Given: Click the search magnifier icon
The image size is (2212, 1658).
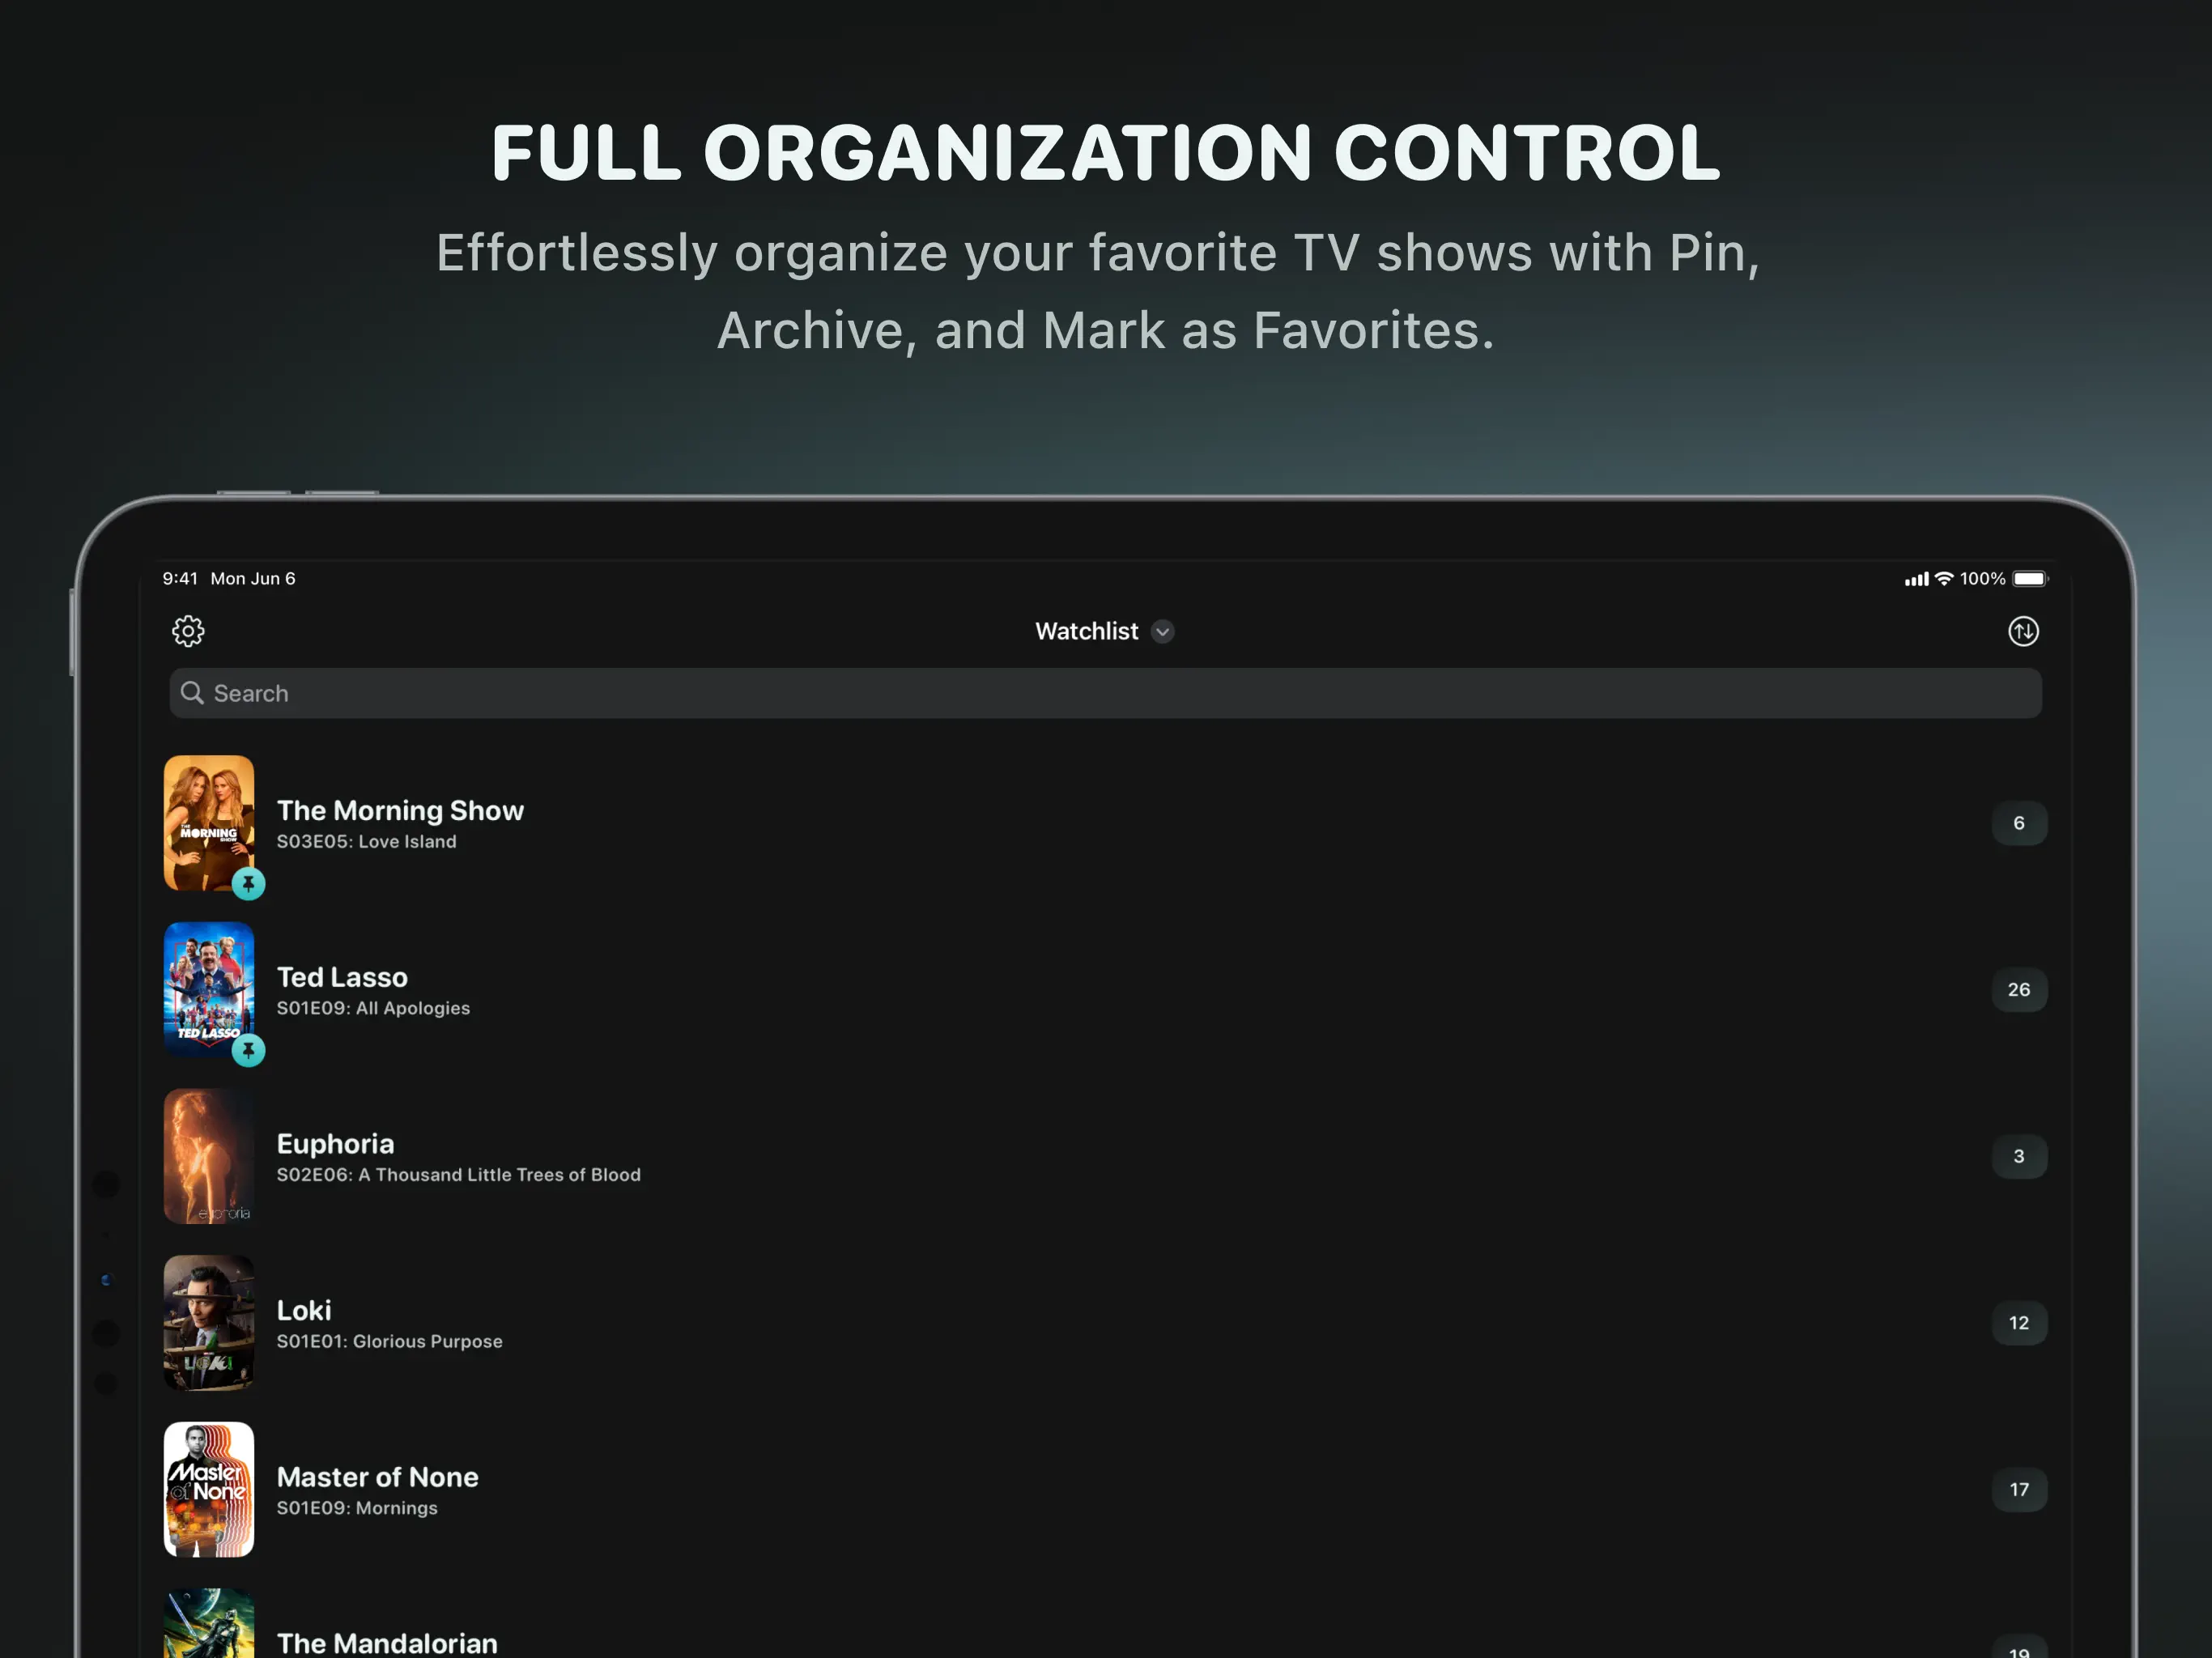Looking at the screenshot, I should pyautogui.click(x=192, y=693).
